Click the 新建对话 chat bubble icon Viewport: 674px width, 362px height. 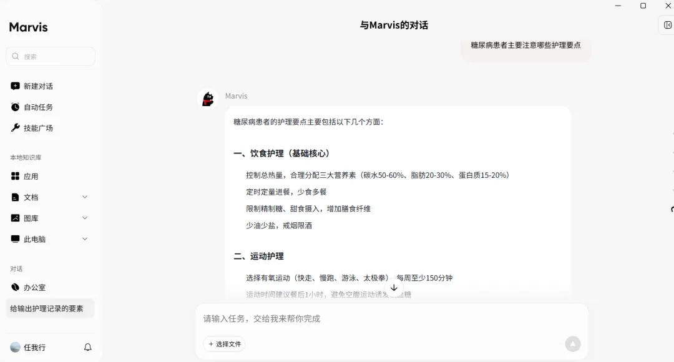15,86
